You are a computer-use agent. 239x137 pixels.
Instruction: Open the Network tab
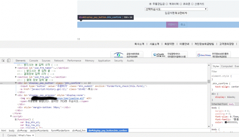point(59,60)
